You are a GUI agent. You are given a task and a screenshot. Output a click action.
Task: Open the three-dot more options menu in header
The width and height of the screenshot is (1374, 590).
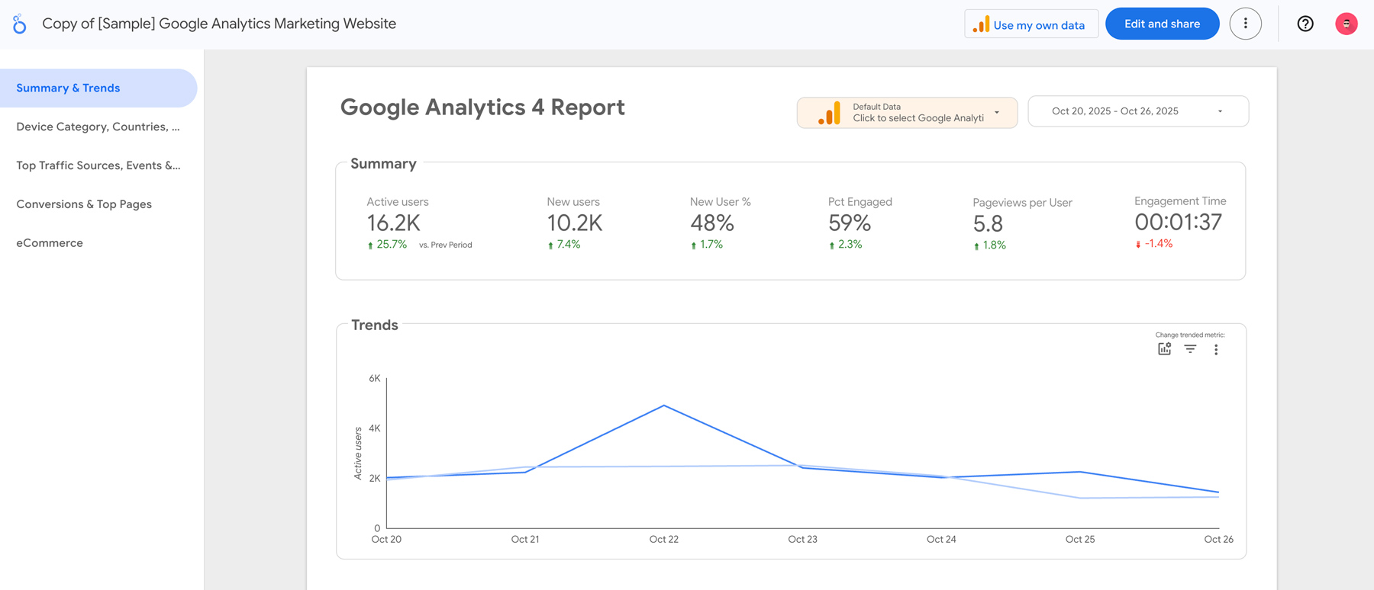click(x=1245, y=24)
